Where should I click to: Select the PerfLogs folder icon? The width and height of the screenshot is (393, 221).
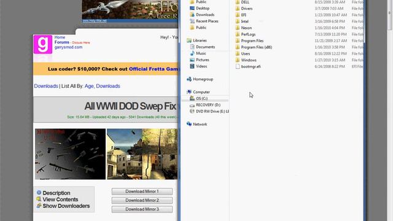[x=238, y=34]
